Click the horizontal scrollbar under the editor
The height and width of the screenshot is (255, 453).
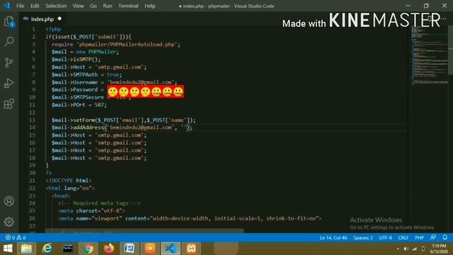point(144,231)
